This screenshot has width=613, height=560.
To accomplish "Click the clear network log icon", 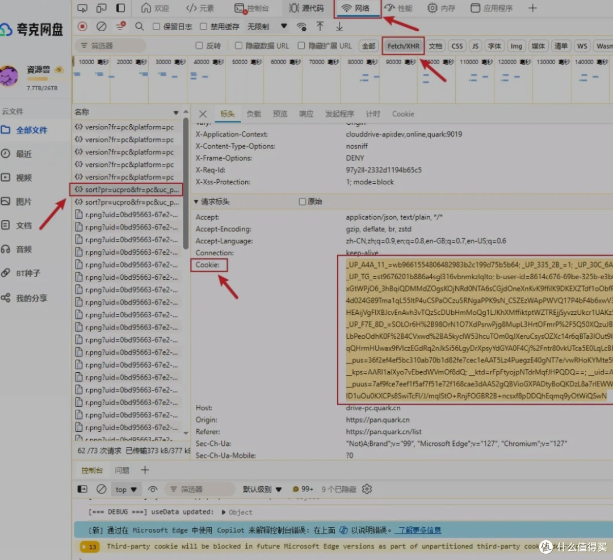I will pos(101,27).
